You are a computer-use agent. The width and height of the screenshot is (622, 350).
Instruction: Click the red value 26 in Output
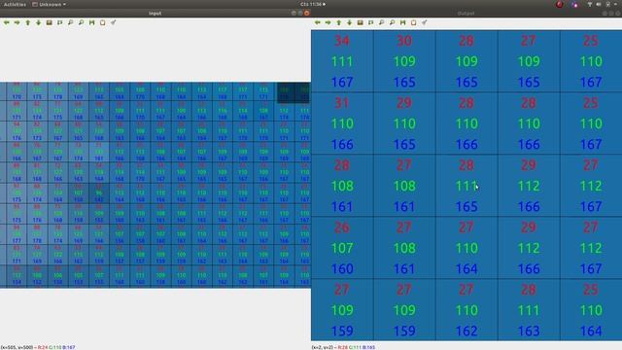(342, 227)
